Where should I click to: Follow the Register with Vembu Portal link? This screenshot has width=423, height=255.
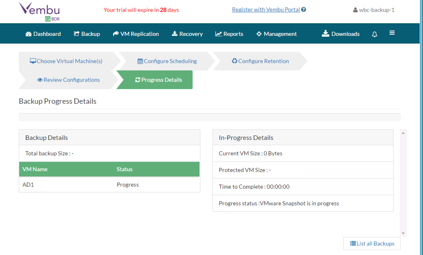click(266, 10)
